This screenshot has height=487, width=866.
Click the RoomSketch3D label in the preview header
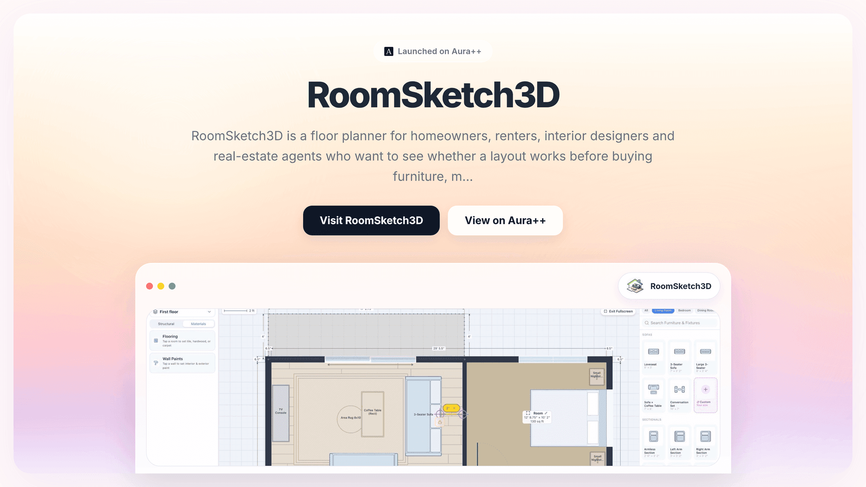[681, 286]
